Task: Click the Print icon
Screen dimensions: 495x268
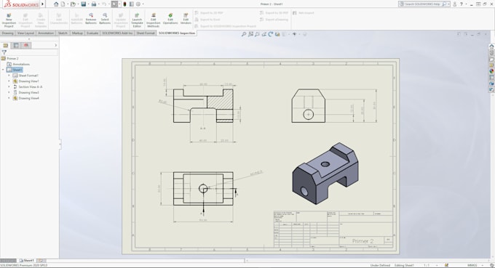Action: point(94,4)
